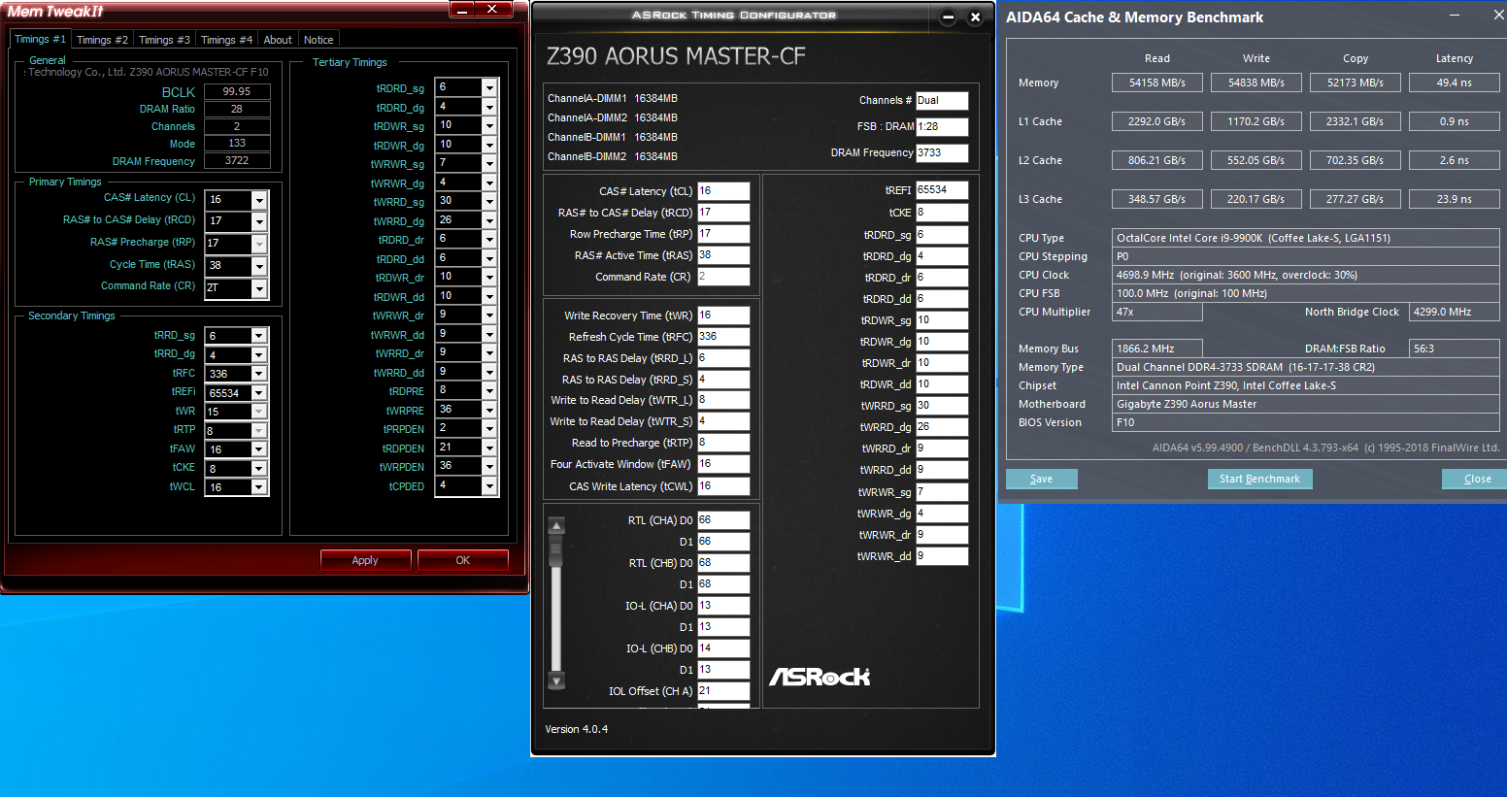Expand tRRD_sg dropdown in Secondary Timings

(259, 336)
